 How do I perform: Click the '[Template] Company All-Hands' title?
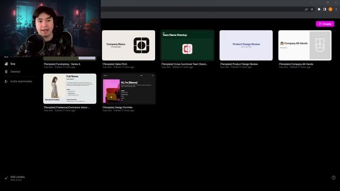pos(296,64)
